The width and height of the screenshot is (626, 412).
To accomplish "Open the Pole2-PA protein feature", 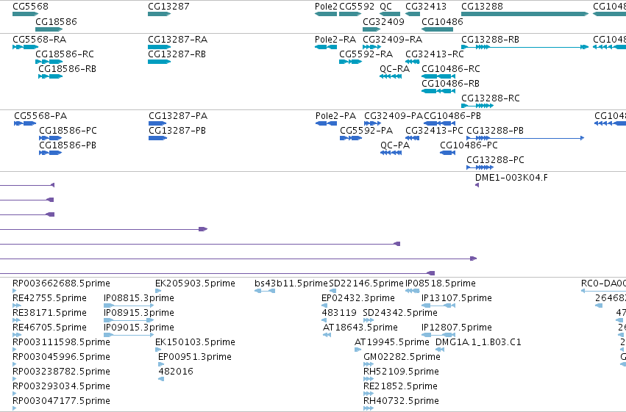I will (335, 116).
